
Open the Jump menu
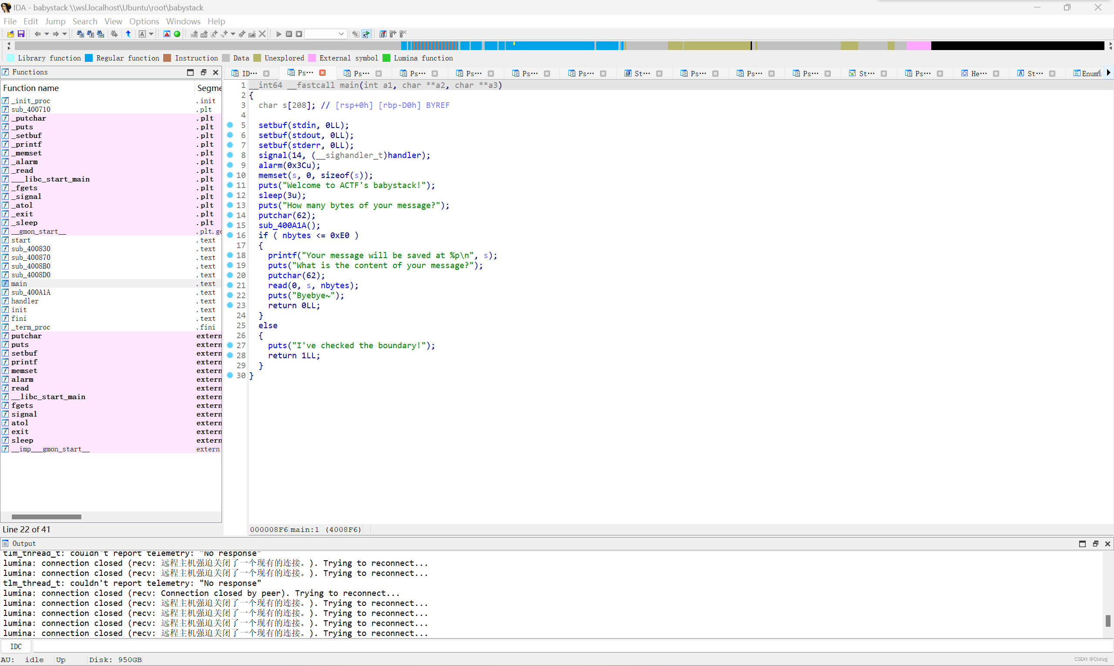[x=55, y=21]
